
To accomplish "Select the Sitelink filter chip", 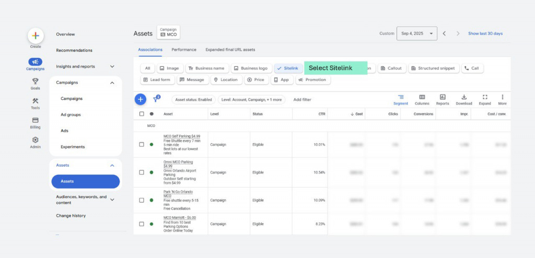I will [288, 68].
